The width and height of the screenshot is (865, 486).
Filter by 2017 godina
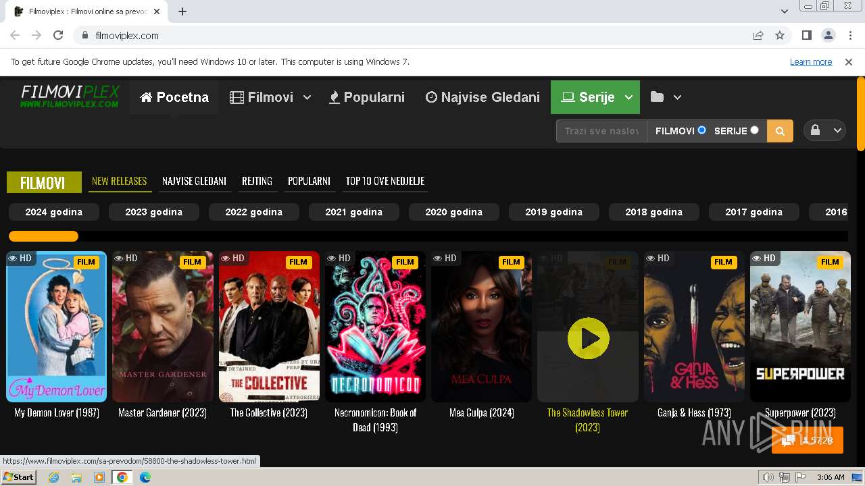click(x=754, y=212)
